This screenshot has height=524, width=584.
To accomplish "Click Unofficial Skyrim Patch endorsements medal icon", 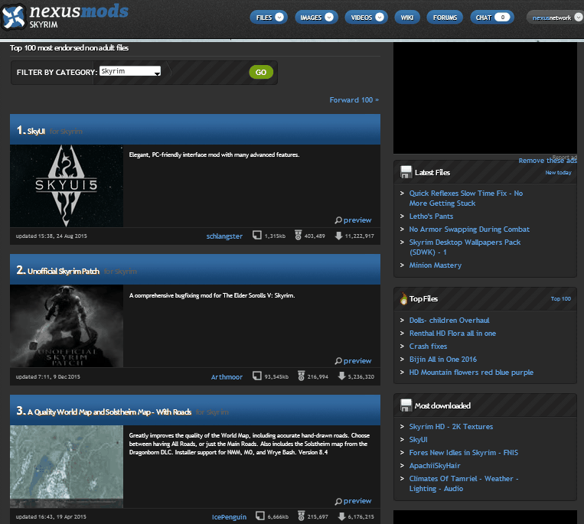I will pyautogui.click(x=301, y=376).
